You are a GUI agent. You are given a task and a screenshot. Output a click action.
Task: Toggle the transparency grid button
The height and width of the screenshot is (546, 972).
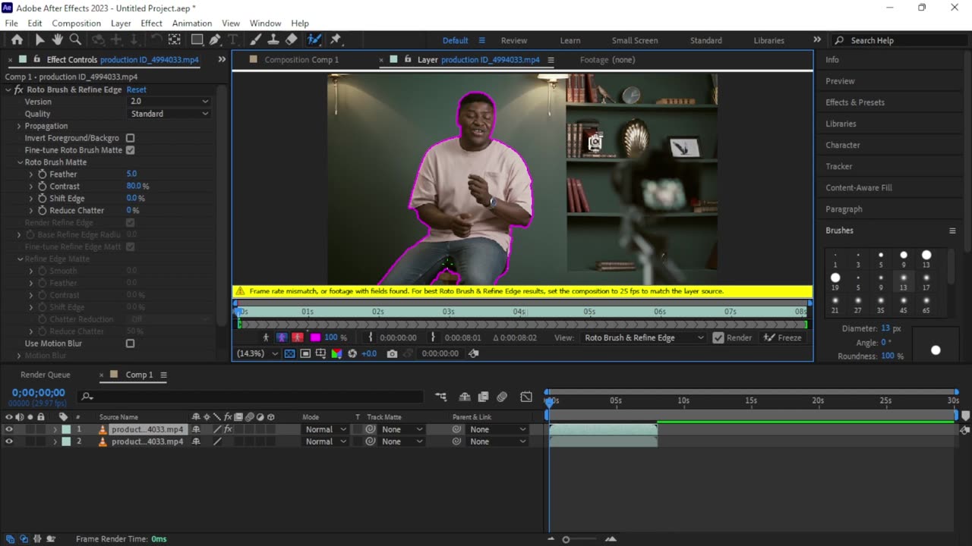tap(289, 353)
